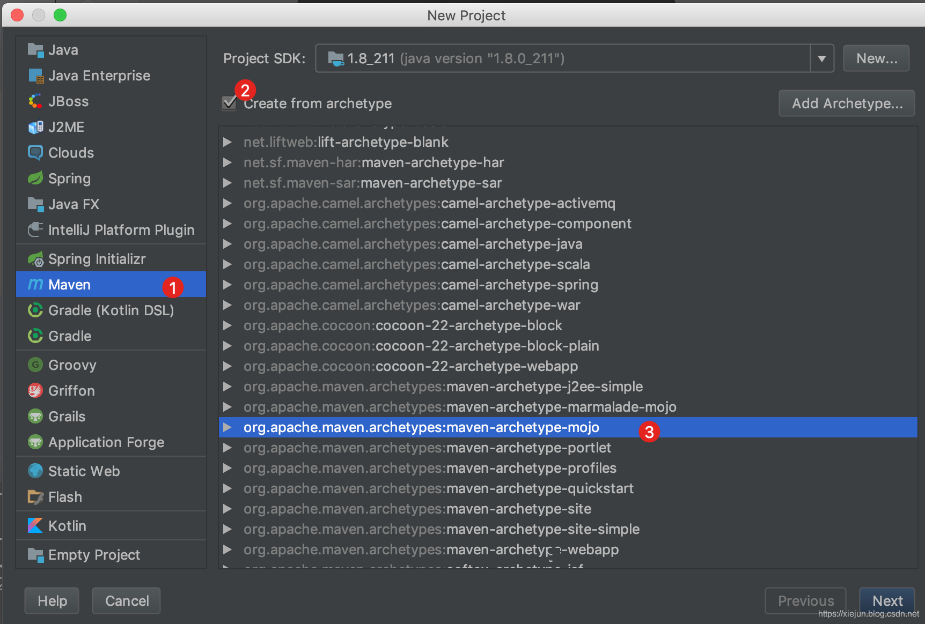Choose the JBoss icon in sidebar
925x624 pixels.
35,101
